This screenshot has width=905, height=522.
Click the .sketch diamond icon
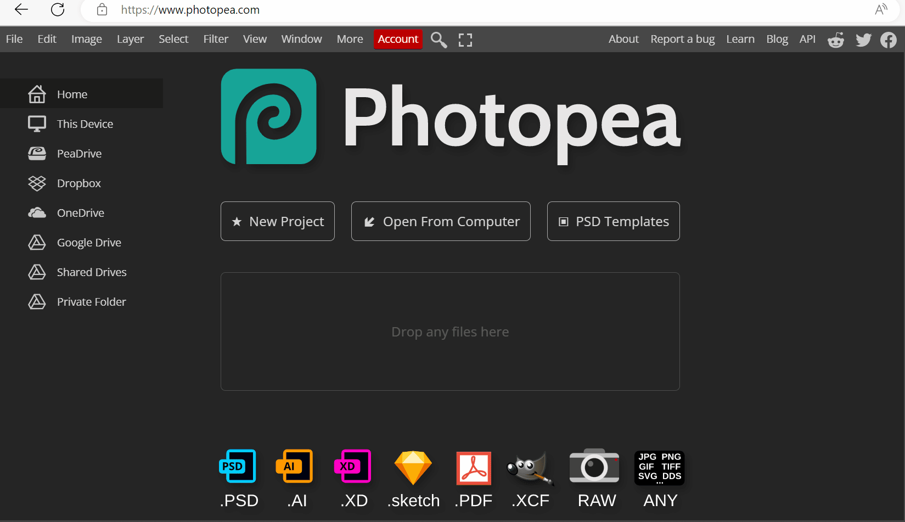413,468
